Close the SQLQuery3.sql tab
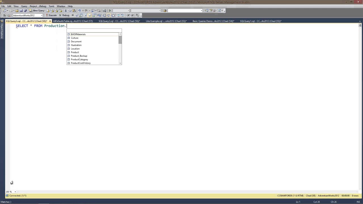 (x=50, y=21)
